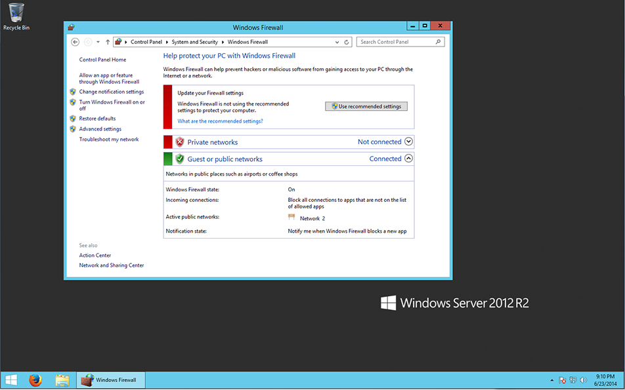Click the Private networks heading
This screenshot has height=390, width=625.
tap(213, 142)
